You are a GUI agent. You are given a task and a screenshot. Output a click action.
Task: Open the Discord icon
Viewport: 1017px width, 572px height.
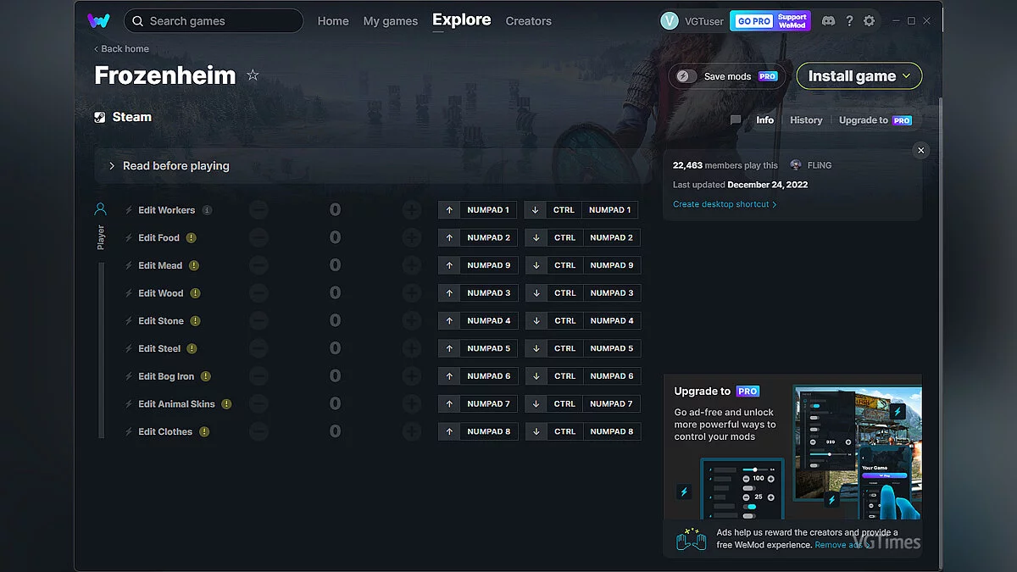click(828, 21)
